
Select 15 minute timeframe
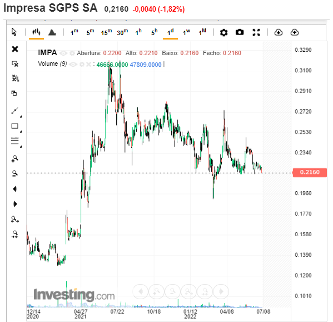pos(106,32)
